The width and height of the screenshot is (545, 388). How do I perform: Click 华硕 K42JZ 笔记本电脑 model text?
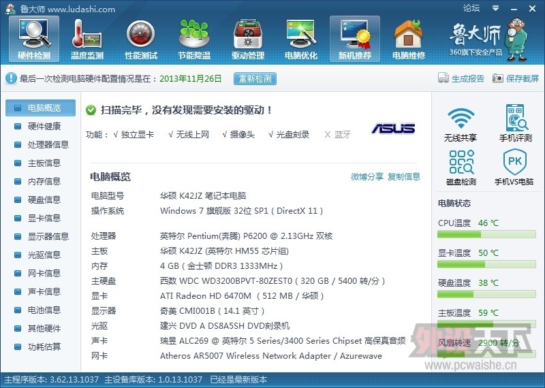[x=203, y=196]
